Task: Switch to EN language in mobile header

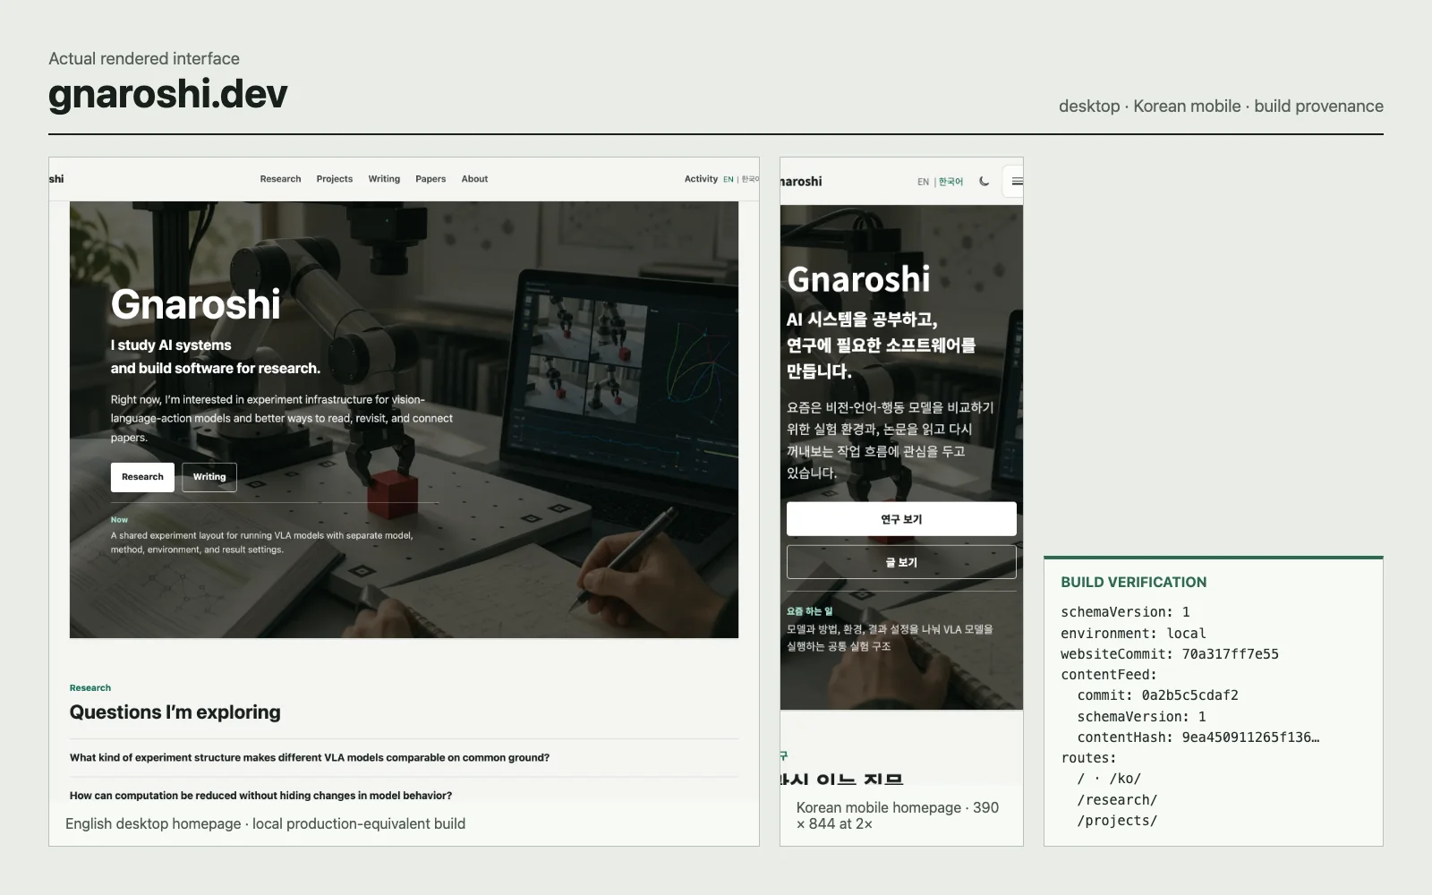Action: coord(923,182)
